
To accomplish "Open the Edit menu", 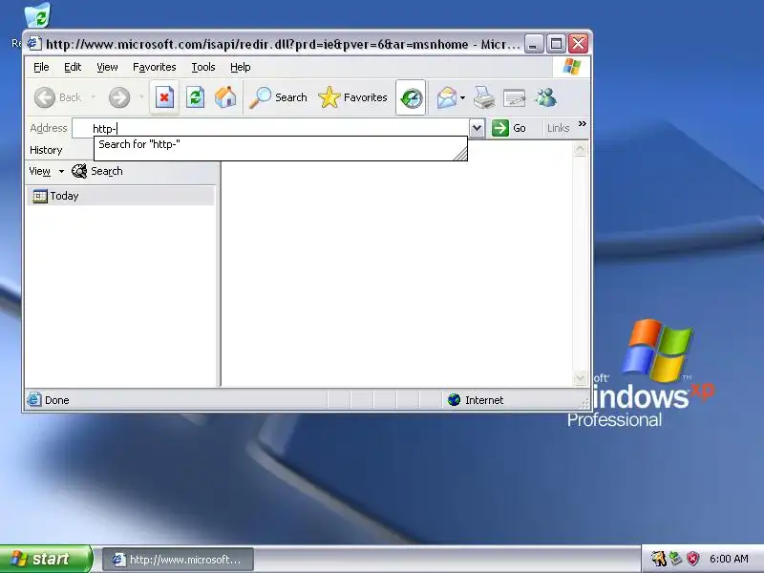I will pyautogui.click(x=73, y=67).
